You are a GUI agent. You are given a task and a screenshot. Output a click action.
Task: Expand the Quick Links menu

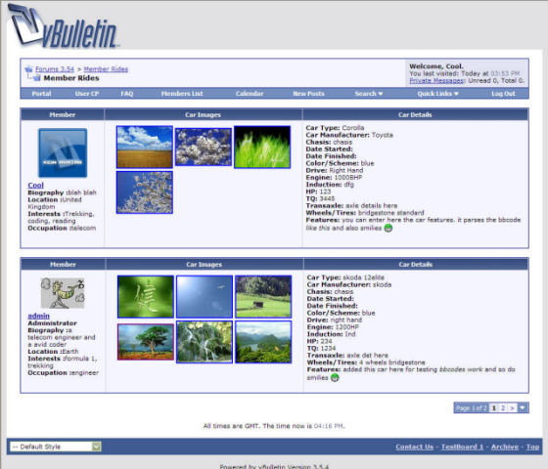(x=437, y=94)
